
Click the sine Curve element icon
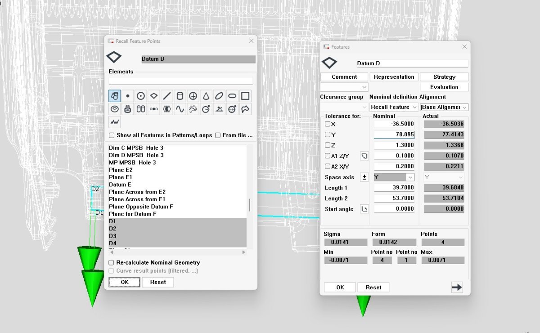coord(180,109)
